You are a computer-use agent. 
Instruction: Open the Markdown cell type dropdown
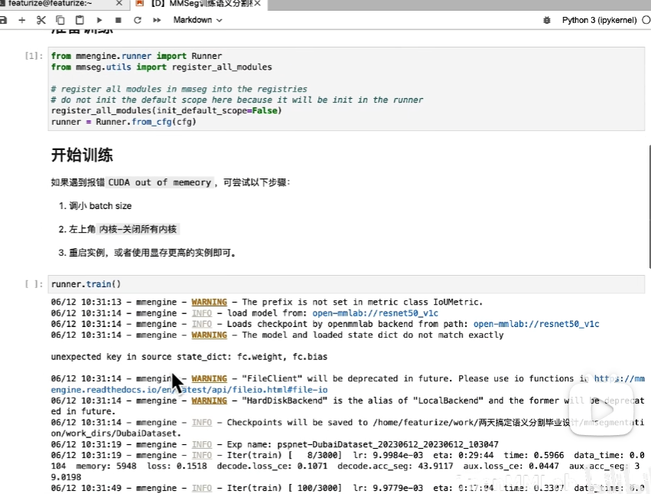pos(197,20)
